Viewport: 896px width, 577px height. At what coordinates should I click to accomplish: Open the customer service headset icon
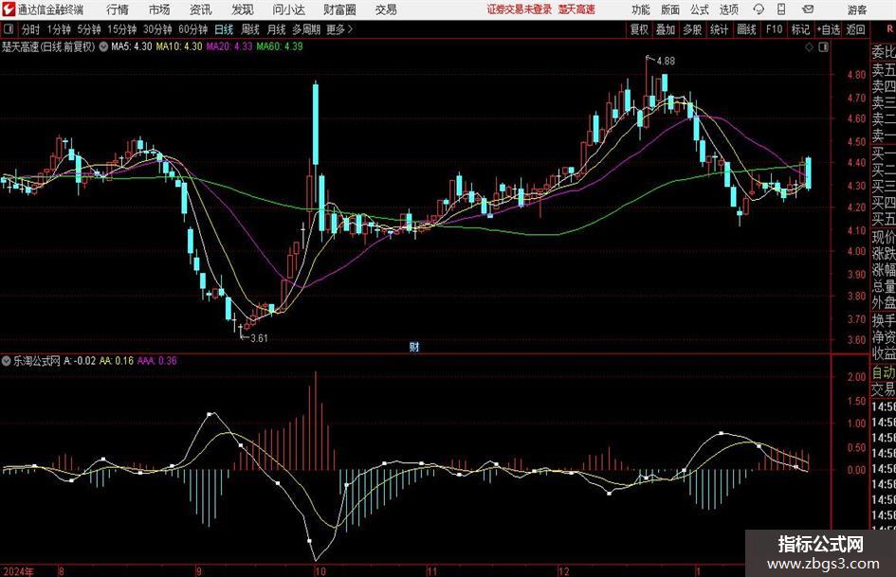pyautogui.click(x=759, y=9)
